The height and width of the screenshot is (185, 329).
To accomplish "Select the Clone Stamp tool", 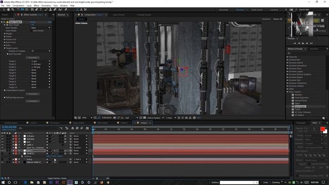I will tap(50, 9).
